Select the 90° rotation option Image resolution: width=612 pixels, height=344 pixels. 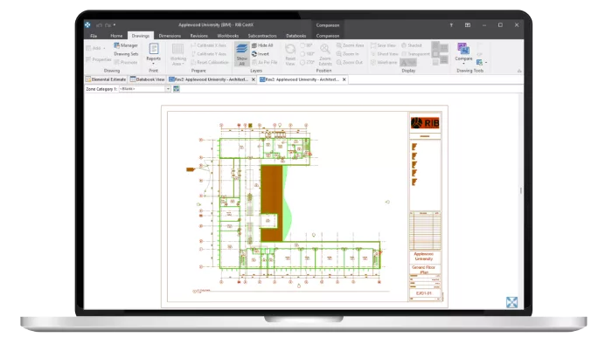click(x=306, y=45)
